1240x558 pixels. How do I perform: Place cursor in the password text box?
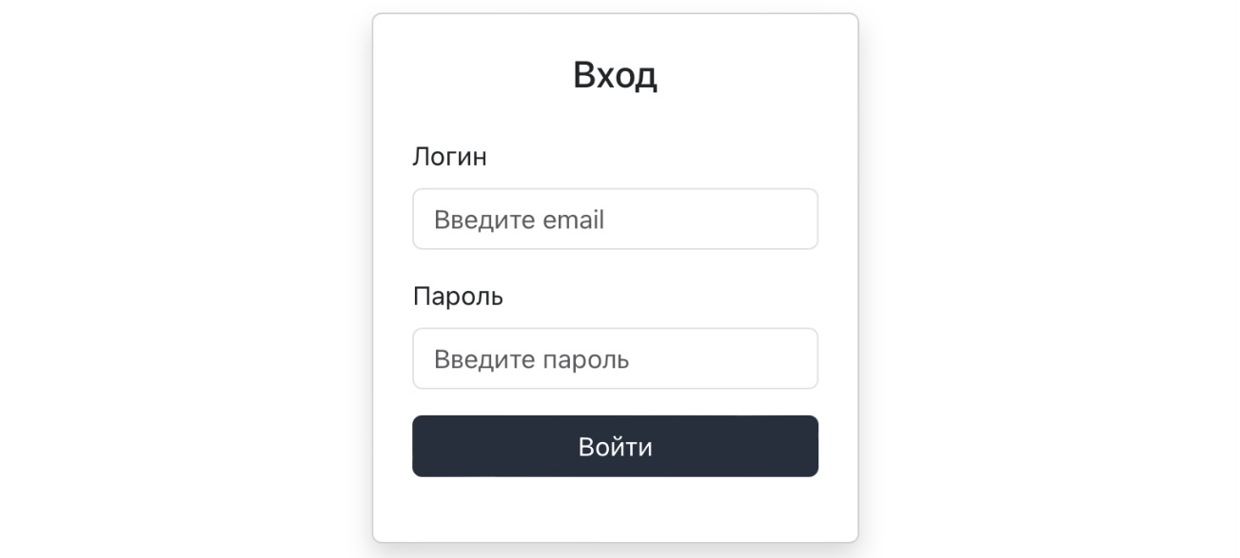coord(615,359)
